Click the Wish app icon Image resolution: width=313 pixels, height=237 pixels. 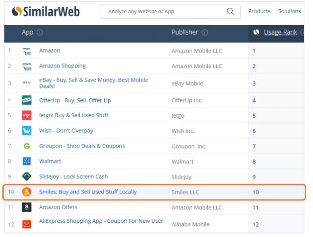click(27, 131)
